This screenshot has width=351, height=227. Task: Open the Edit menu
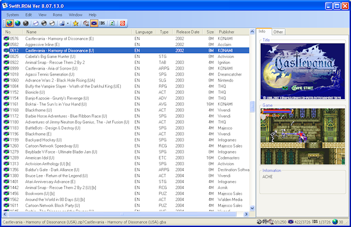(x=29, y=14)
